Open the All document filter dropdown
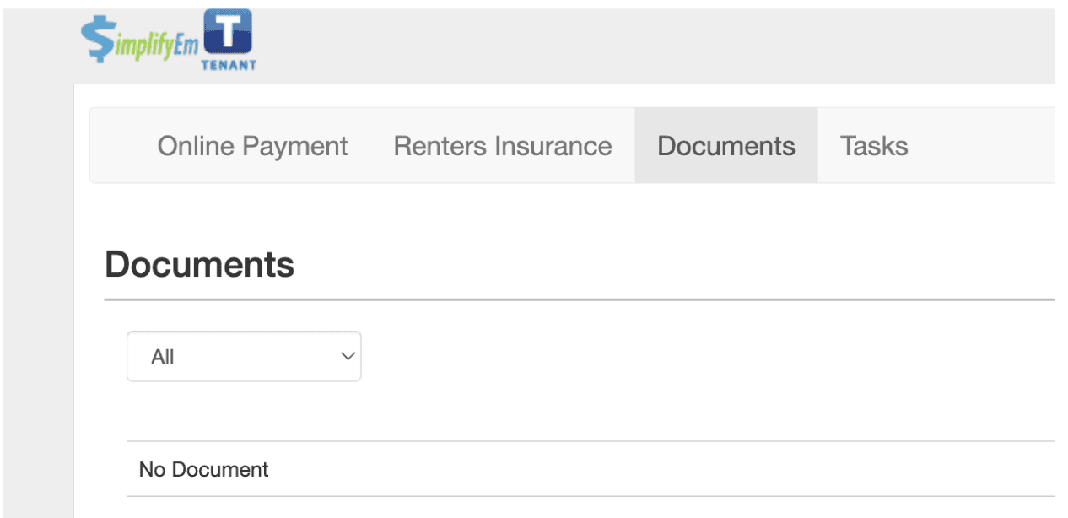The width and height of the screenshot is (1068, 518). tap(244, 356)
